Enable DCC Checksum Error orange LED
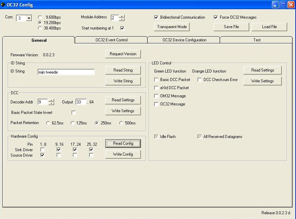 [199, 80]
